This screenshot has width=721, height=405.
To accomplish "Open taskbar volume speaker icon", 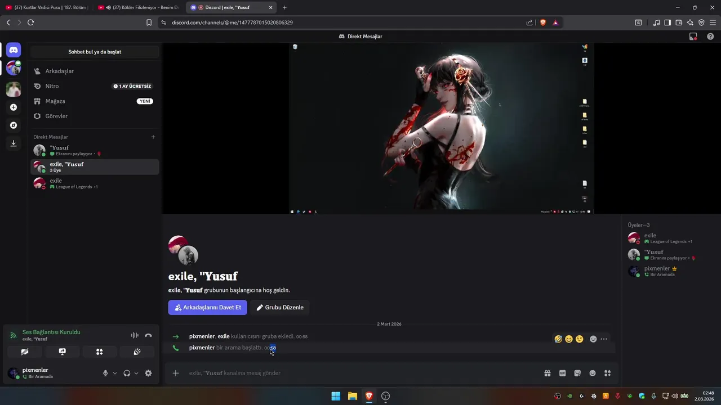I will [x=675, y=396].
